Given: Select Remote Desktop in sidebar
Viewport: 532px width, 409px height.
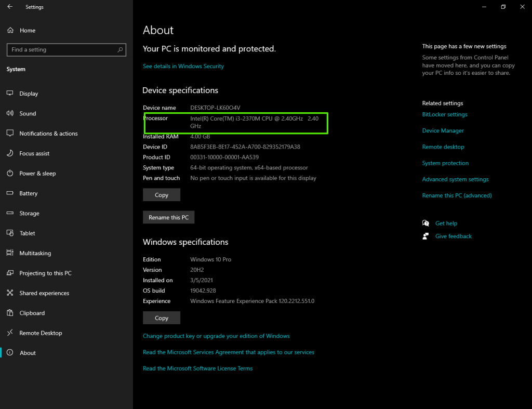Looking at the screenshot, I should pos(41,333).
